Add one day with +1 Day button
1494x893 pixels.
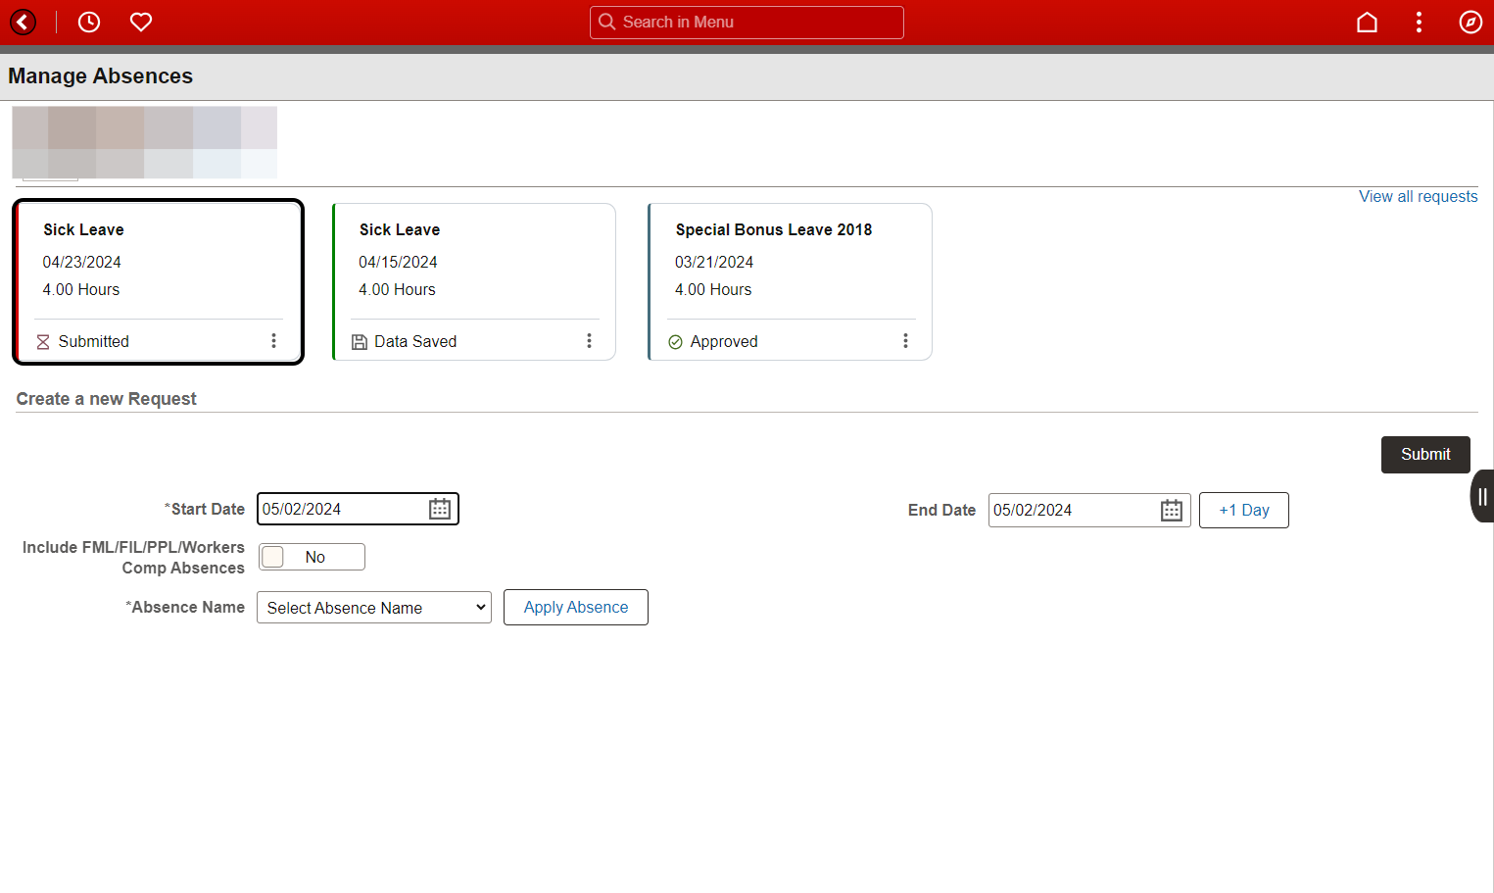(x=1244, y=510)
